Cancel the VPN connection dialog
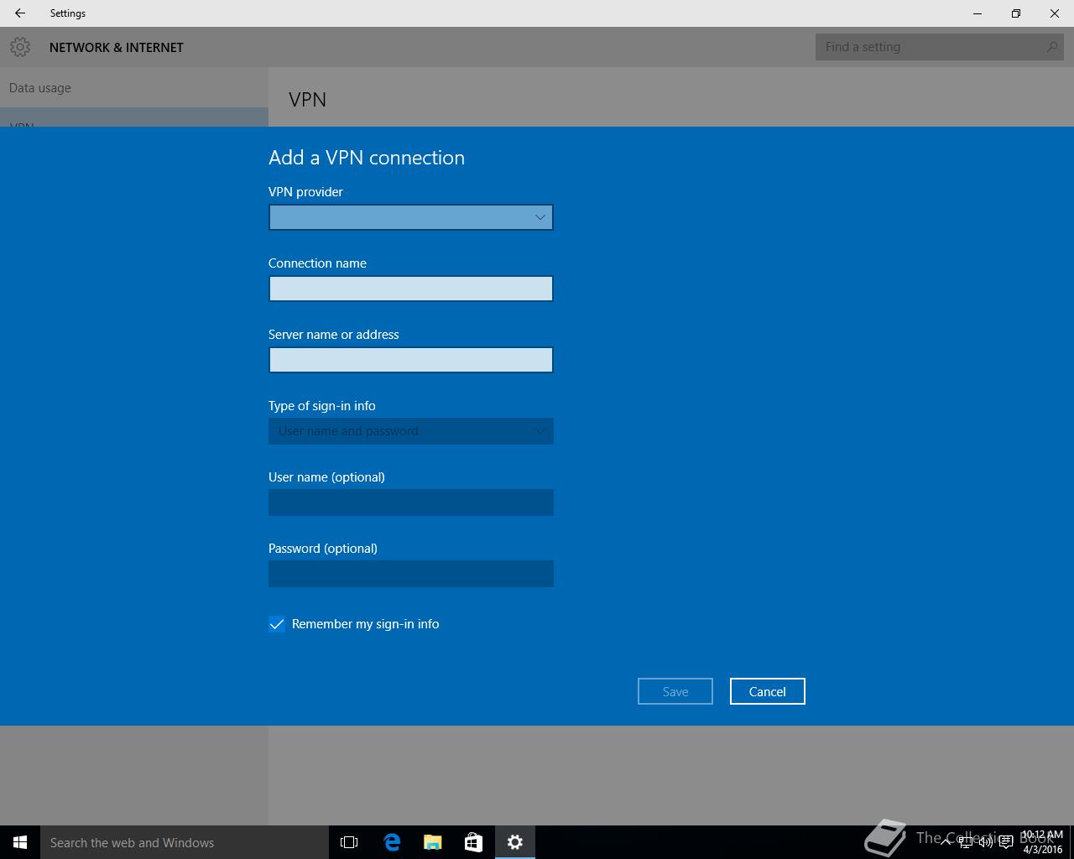Viewport: 1074px width, 859px height. (x=768, y=691)
